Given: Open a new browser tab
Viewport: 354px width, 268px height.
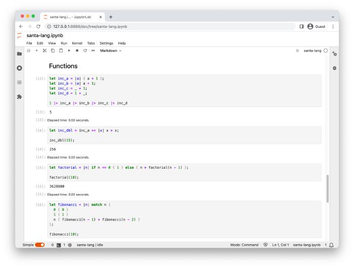Looking at the screenshot, I should pos(111,17).
